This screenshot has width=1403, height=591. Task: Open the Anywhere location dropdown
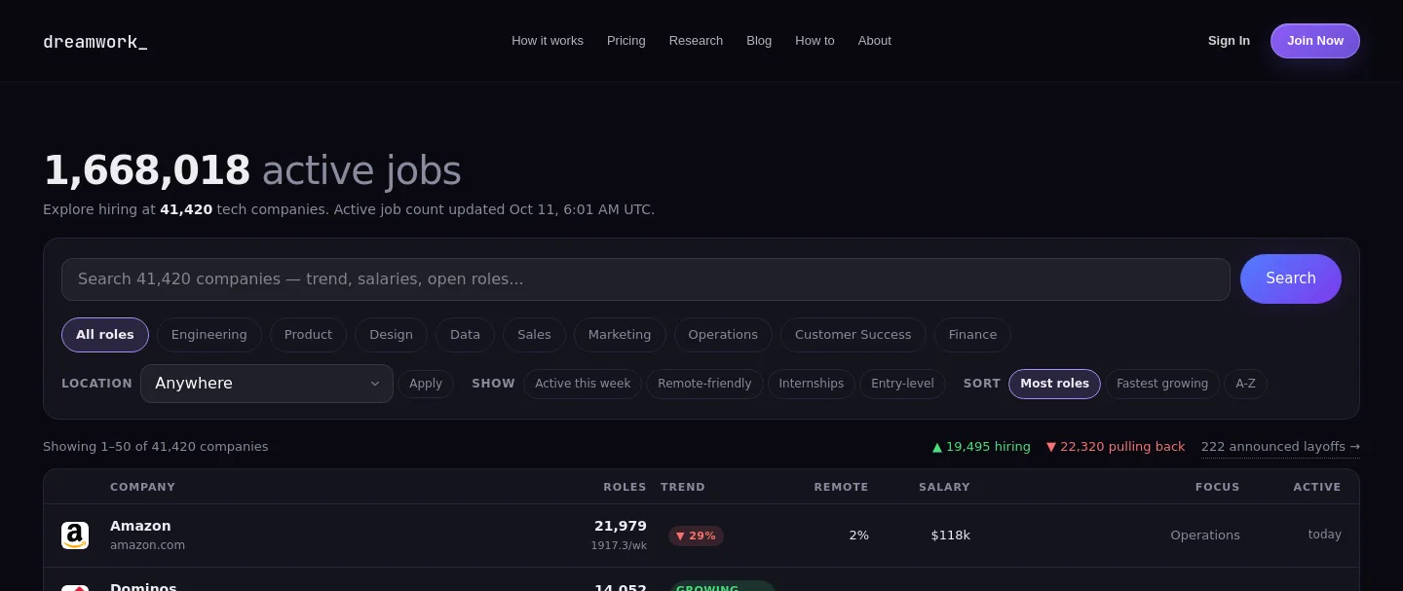coord(267,384)
